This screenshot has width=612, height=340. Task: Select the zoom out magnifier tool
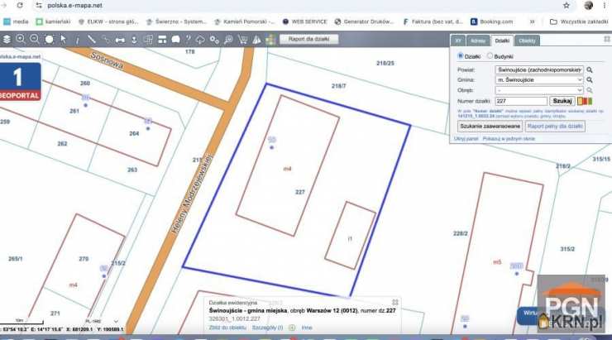[x=35, y=39]
